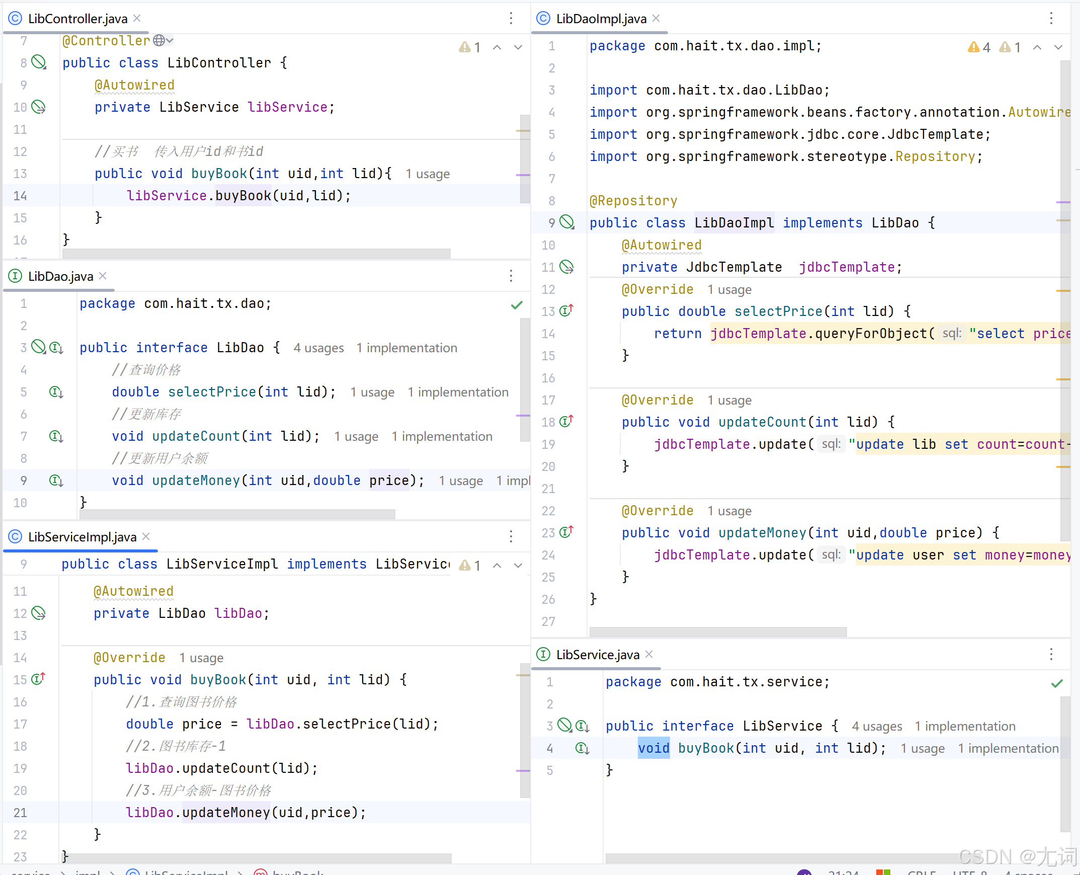Open the LibControllerjava tab options menu
The height and width of the screenshot is (875, 1080).
click(x=511, y=19)
